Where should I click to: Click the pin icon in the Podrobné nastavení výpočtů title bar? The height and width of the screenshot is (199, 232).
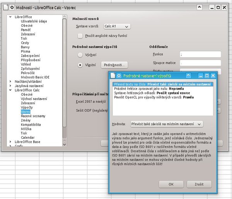[119, 76]
